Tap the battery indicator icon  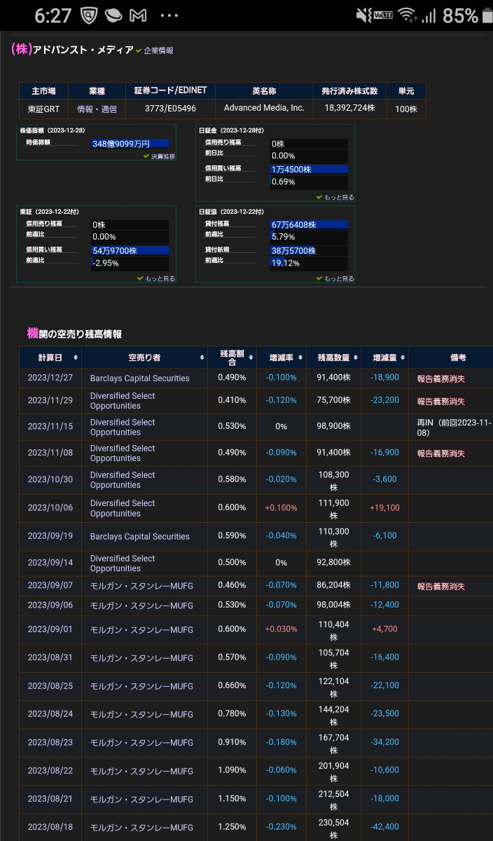pos(487,15)
